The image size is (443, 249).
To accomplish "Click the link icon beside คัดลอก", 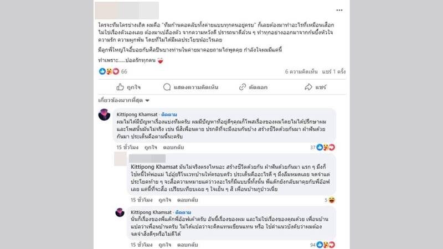I will pos(242,87).
